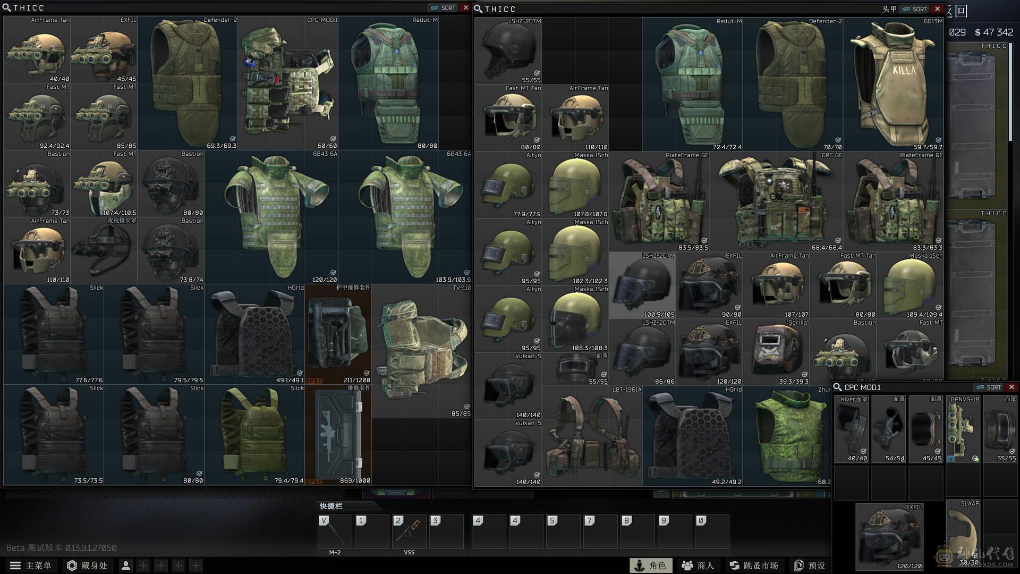Select the GPNVG-18 night vision device
This screenshot has width=1020, height=574.
pos(963,429)
